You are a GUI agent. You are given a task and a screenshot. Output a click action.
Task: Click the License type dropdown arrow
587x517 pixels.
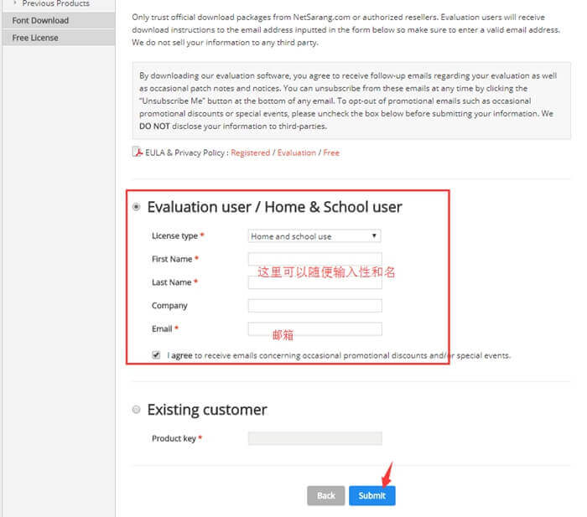[x=374, y=236]
